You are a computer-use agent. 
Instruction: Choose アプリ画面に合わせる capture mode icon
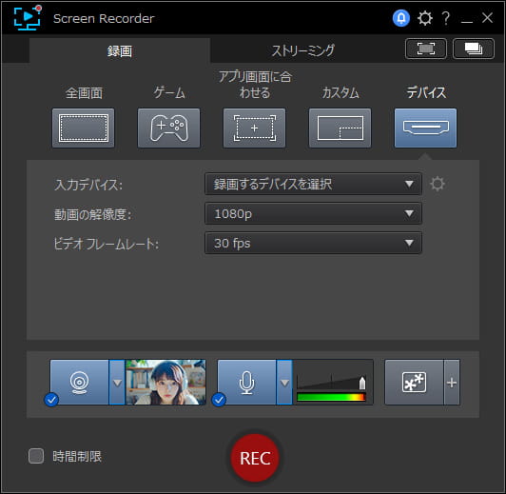(254, 128)
